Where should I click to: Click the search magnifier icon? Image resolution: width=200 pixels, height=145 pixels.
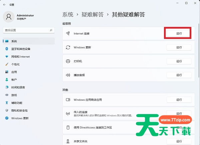[51, 30]
